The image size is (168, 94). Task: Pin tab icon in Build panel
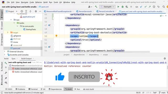(x=6, y=78)
